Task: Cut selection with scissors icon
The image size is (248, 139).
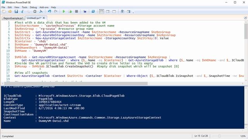Action: click(22, 12)
